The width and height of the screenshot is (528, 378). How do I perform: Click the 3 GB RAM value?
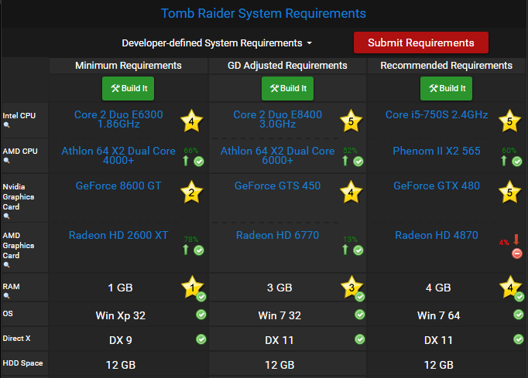pos(279,288)
